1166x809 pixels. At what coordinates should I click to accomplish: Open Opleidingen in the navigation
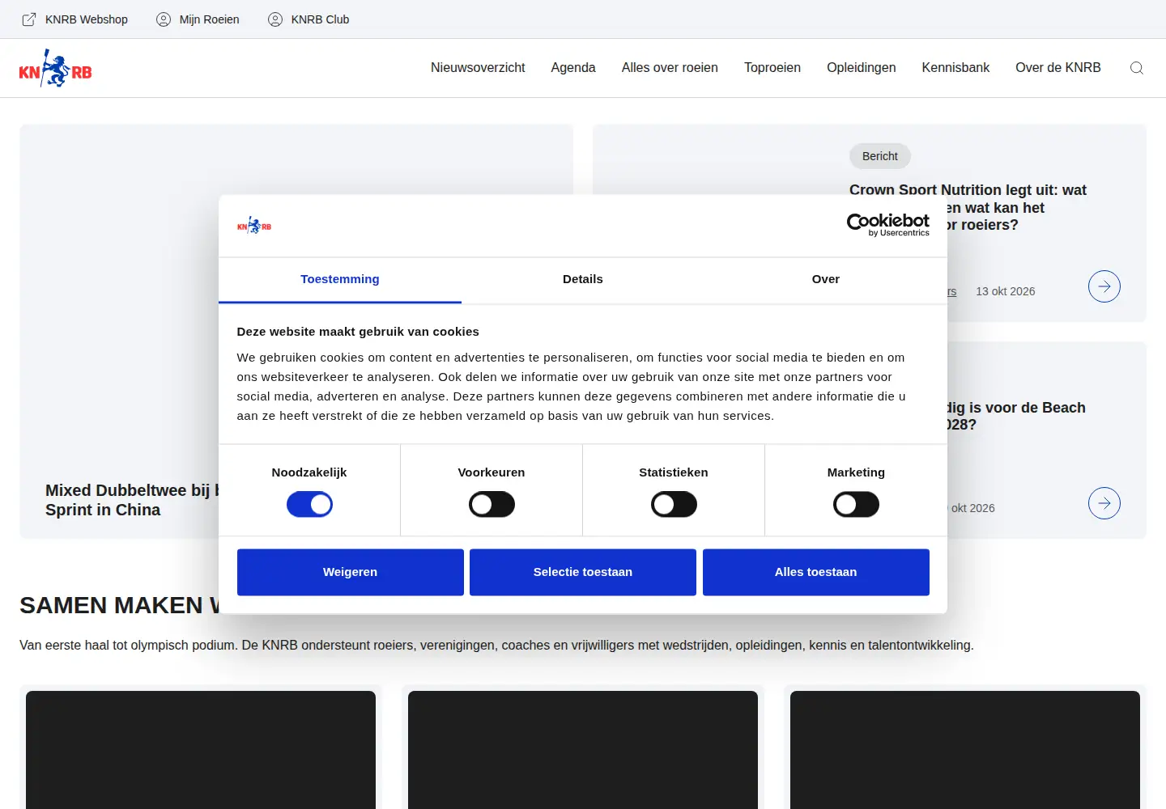862,68
